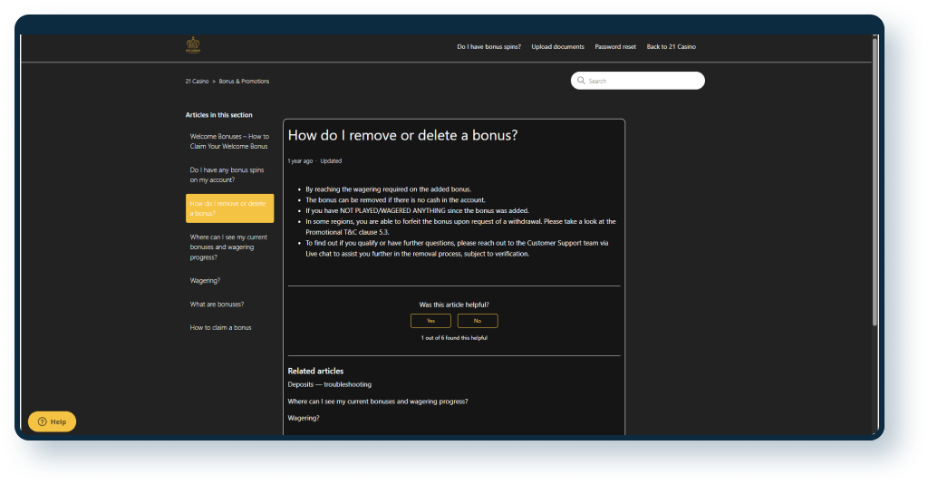Click 'Was this article helpful?' text
This screenshot has height=484, width=928.
tap(454, 305)
